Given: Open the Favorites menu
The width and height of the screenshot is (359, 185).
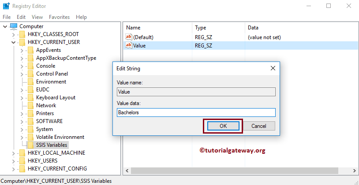Looking at the screenshot, I should pos(59,17).
